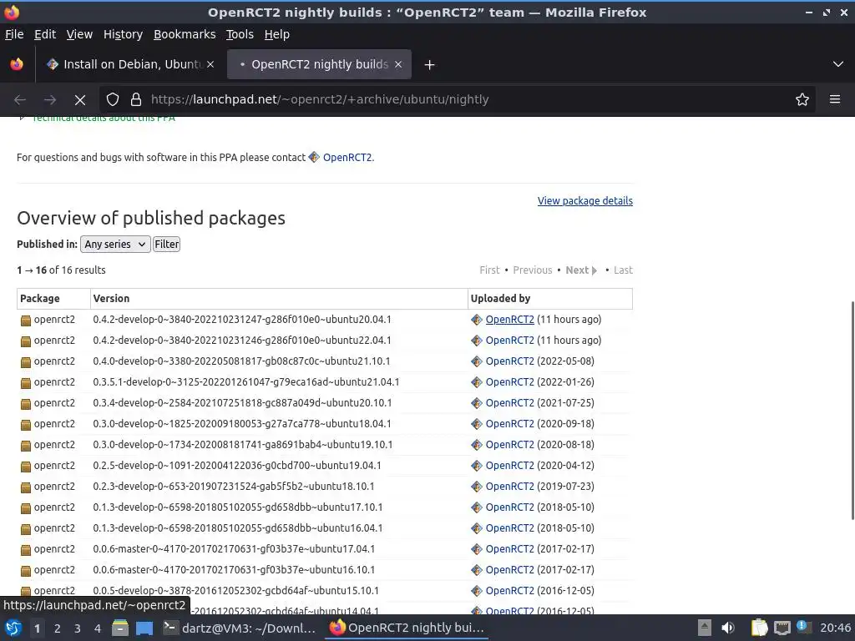Image resolution: width=855 pixels, height=641 pixels.
Task: Switch to workspace 3 in taskbar
Action: click(x=78, y=628)
